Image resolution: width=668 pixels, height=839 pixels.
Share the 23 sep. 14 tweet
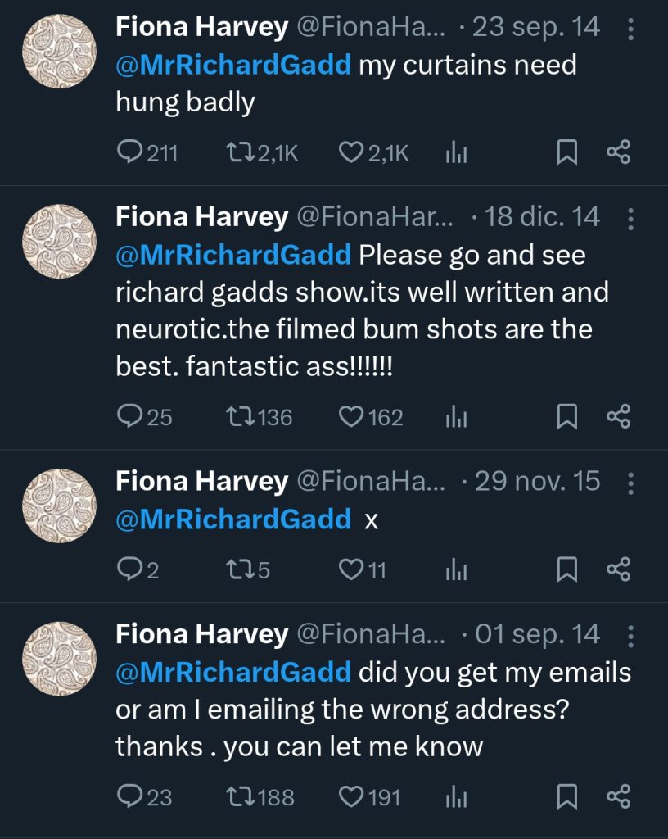pos(618,152)
